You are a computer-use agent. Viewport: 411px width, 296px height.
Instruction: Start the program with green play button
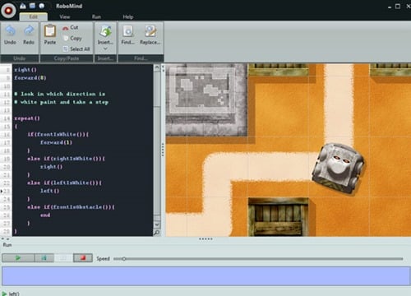click(18, 258)
